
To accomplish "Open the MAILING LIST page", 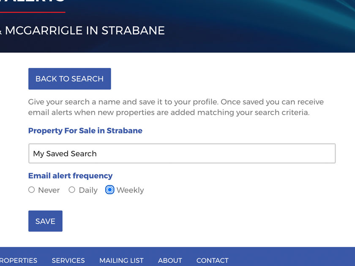I will coord(121,261).
